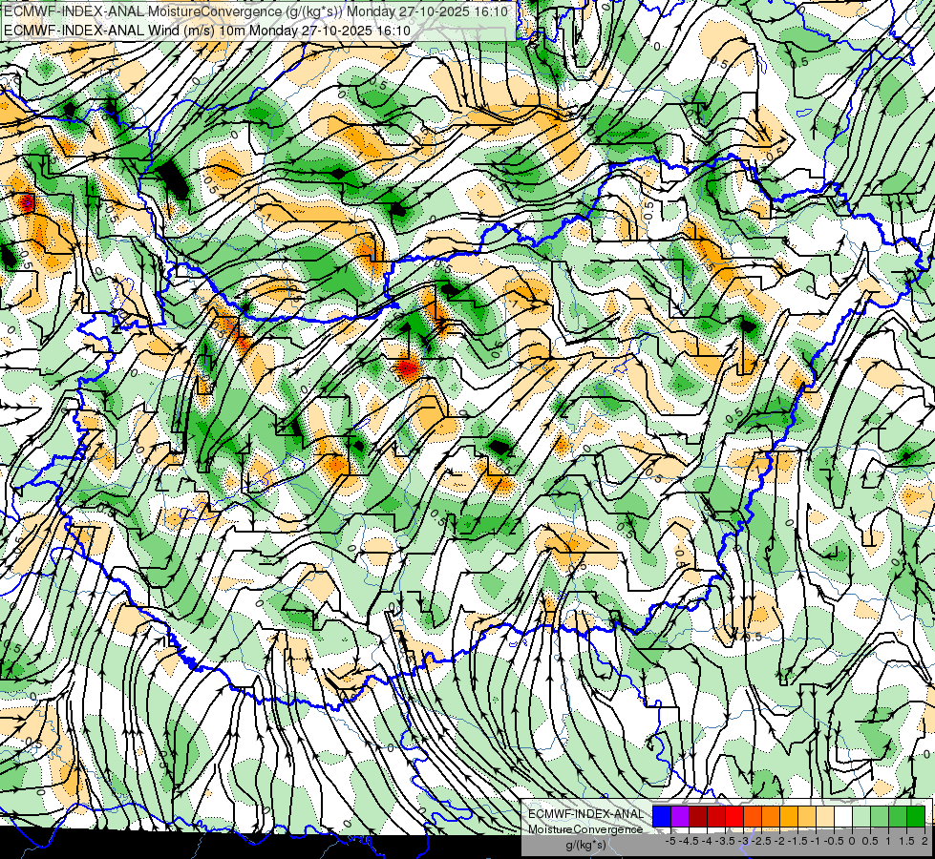Click the '-5' value on legend scale
The width and height of the screenshot is (935, 859).
point(670,841)
